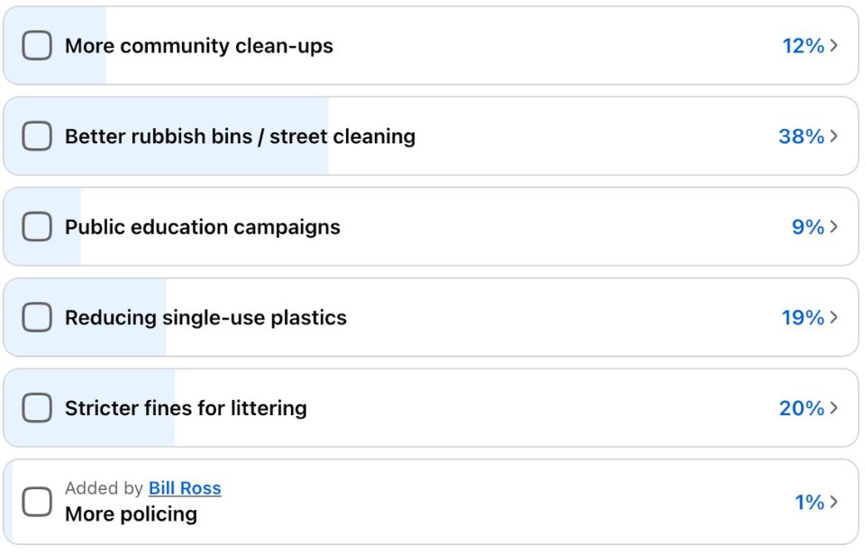Tick the More community clean-ups checkbox

click(37, 46)
